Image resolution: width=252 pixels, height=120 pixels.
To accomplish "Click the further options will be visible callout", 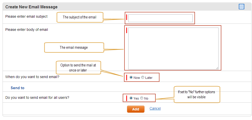I will tap(197, 94).
